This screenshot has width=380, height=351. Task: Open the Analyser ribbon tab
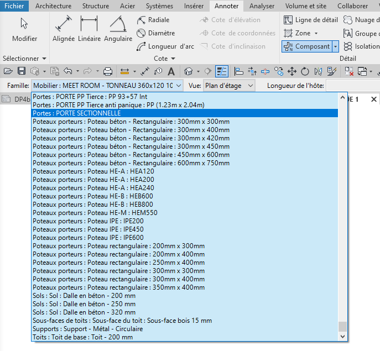pos(262,6)
